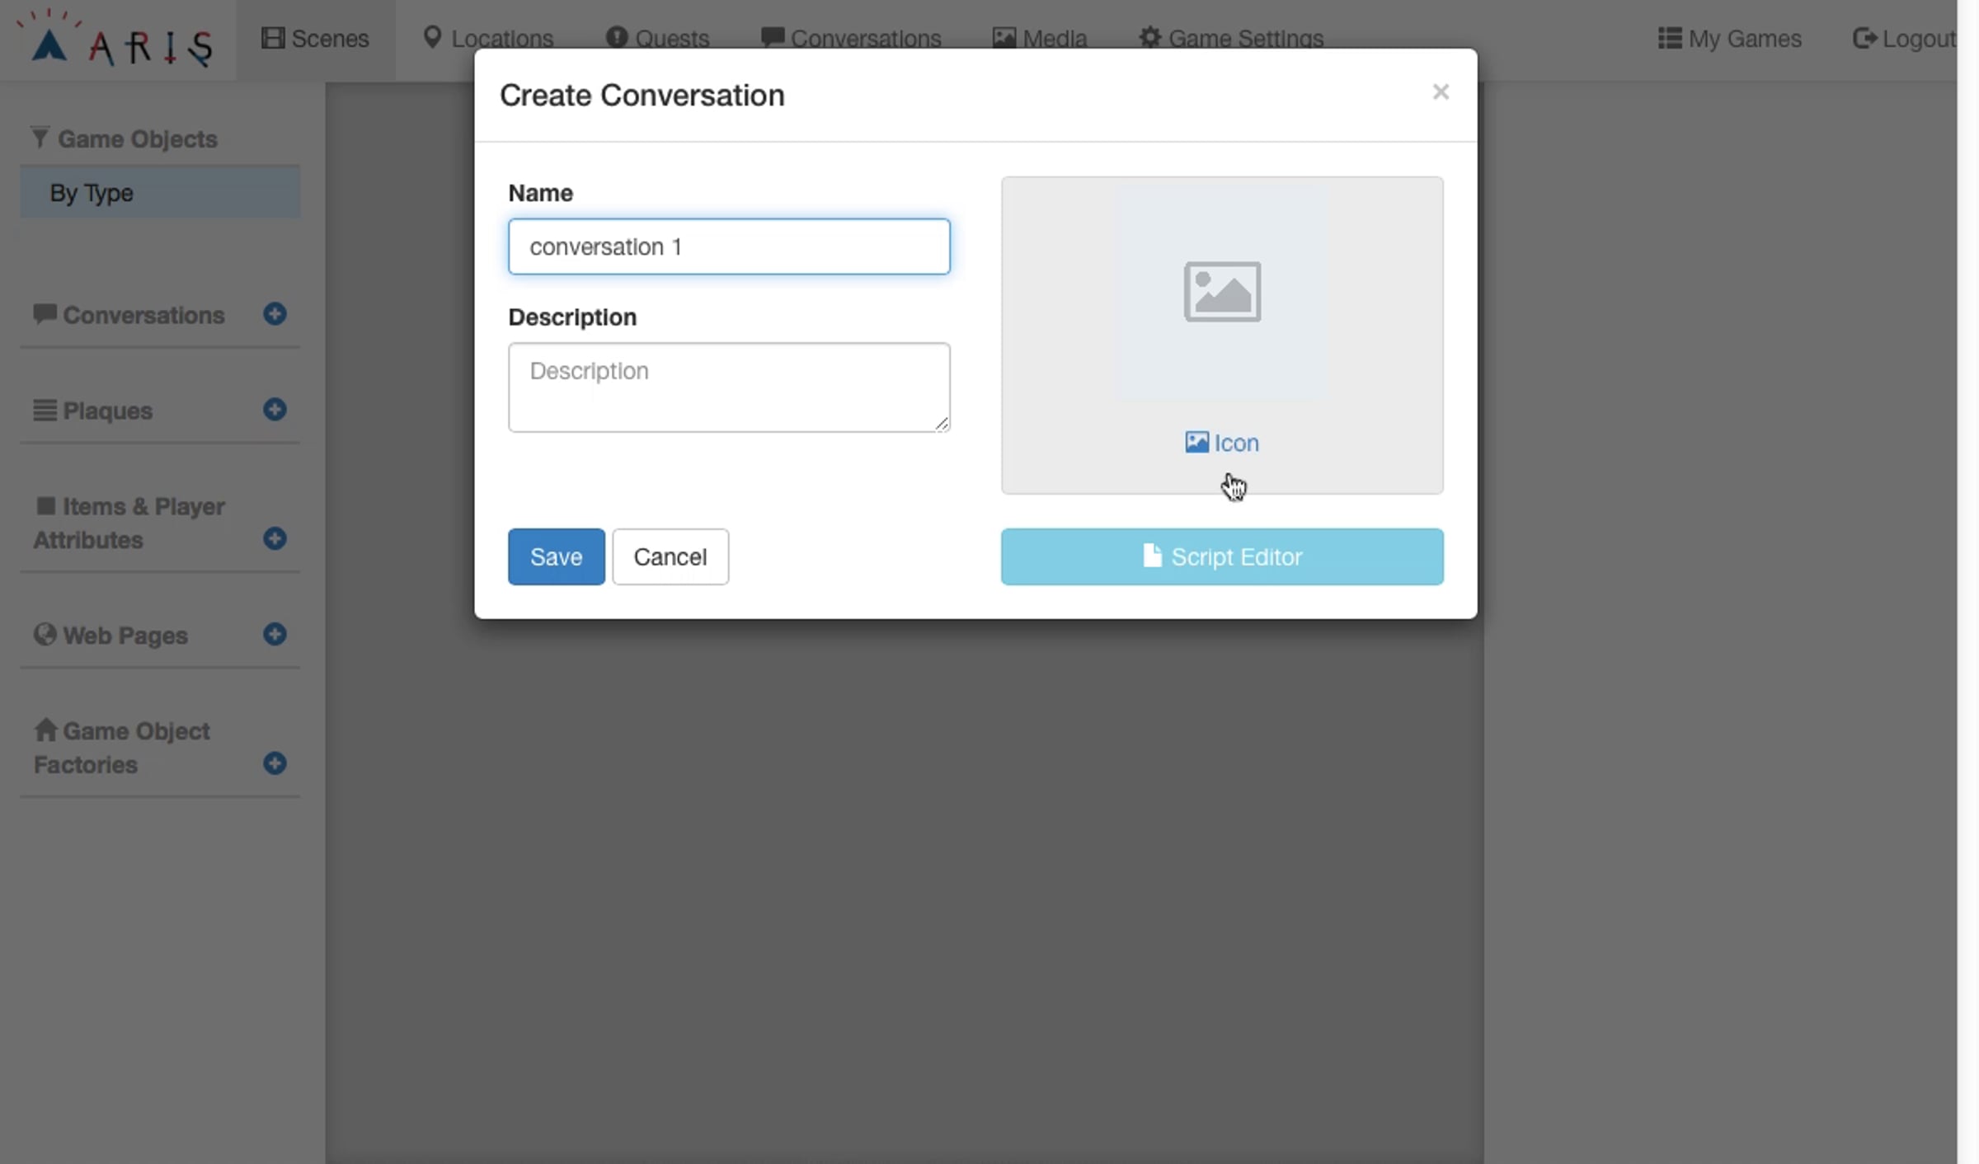Open the Media tab
Image resolution: width=1979 pixels, height=1164 pixels.
[1039, 39]
